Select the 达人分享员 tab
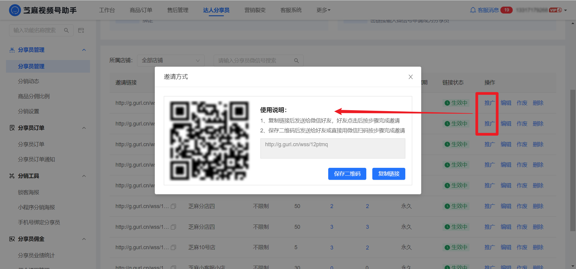576x269 pixels. tap(216, 10)
